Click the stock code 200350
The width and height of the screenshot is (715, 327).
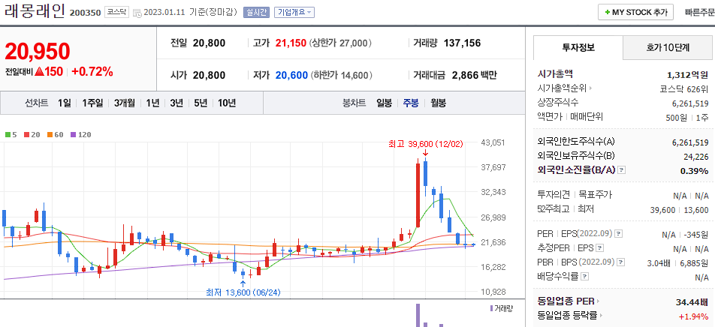[85, 13]
